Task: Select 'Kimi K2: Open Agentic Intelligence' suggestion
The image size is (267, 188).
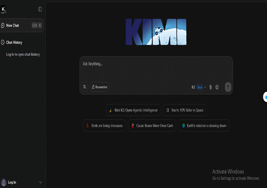Action: coord(133,110)
